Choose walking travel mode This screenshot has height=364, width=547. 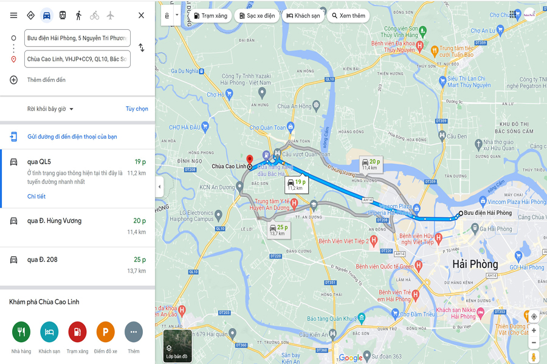tap(78, 15)
